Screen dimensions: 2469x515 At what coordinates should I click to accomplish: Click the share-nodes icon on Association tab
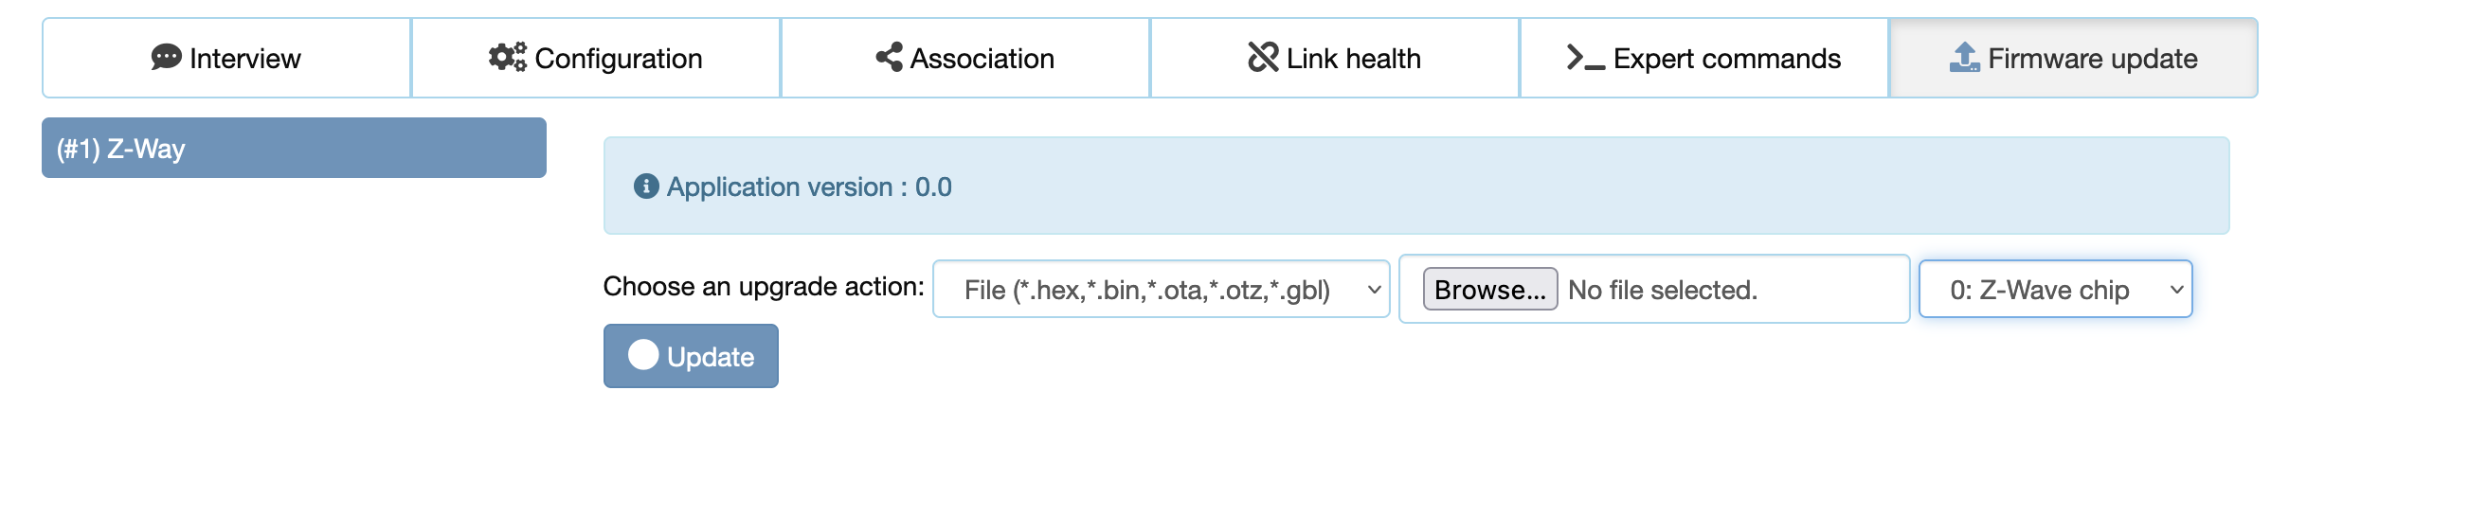click(x=889, y=58)
